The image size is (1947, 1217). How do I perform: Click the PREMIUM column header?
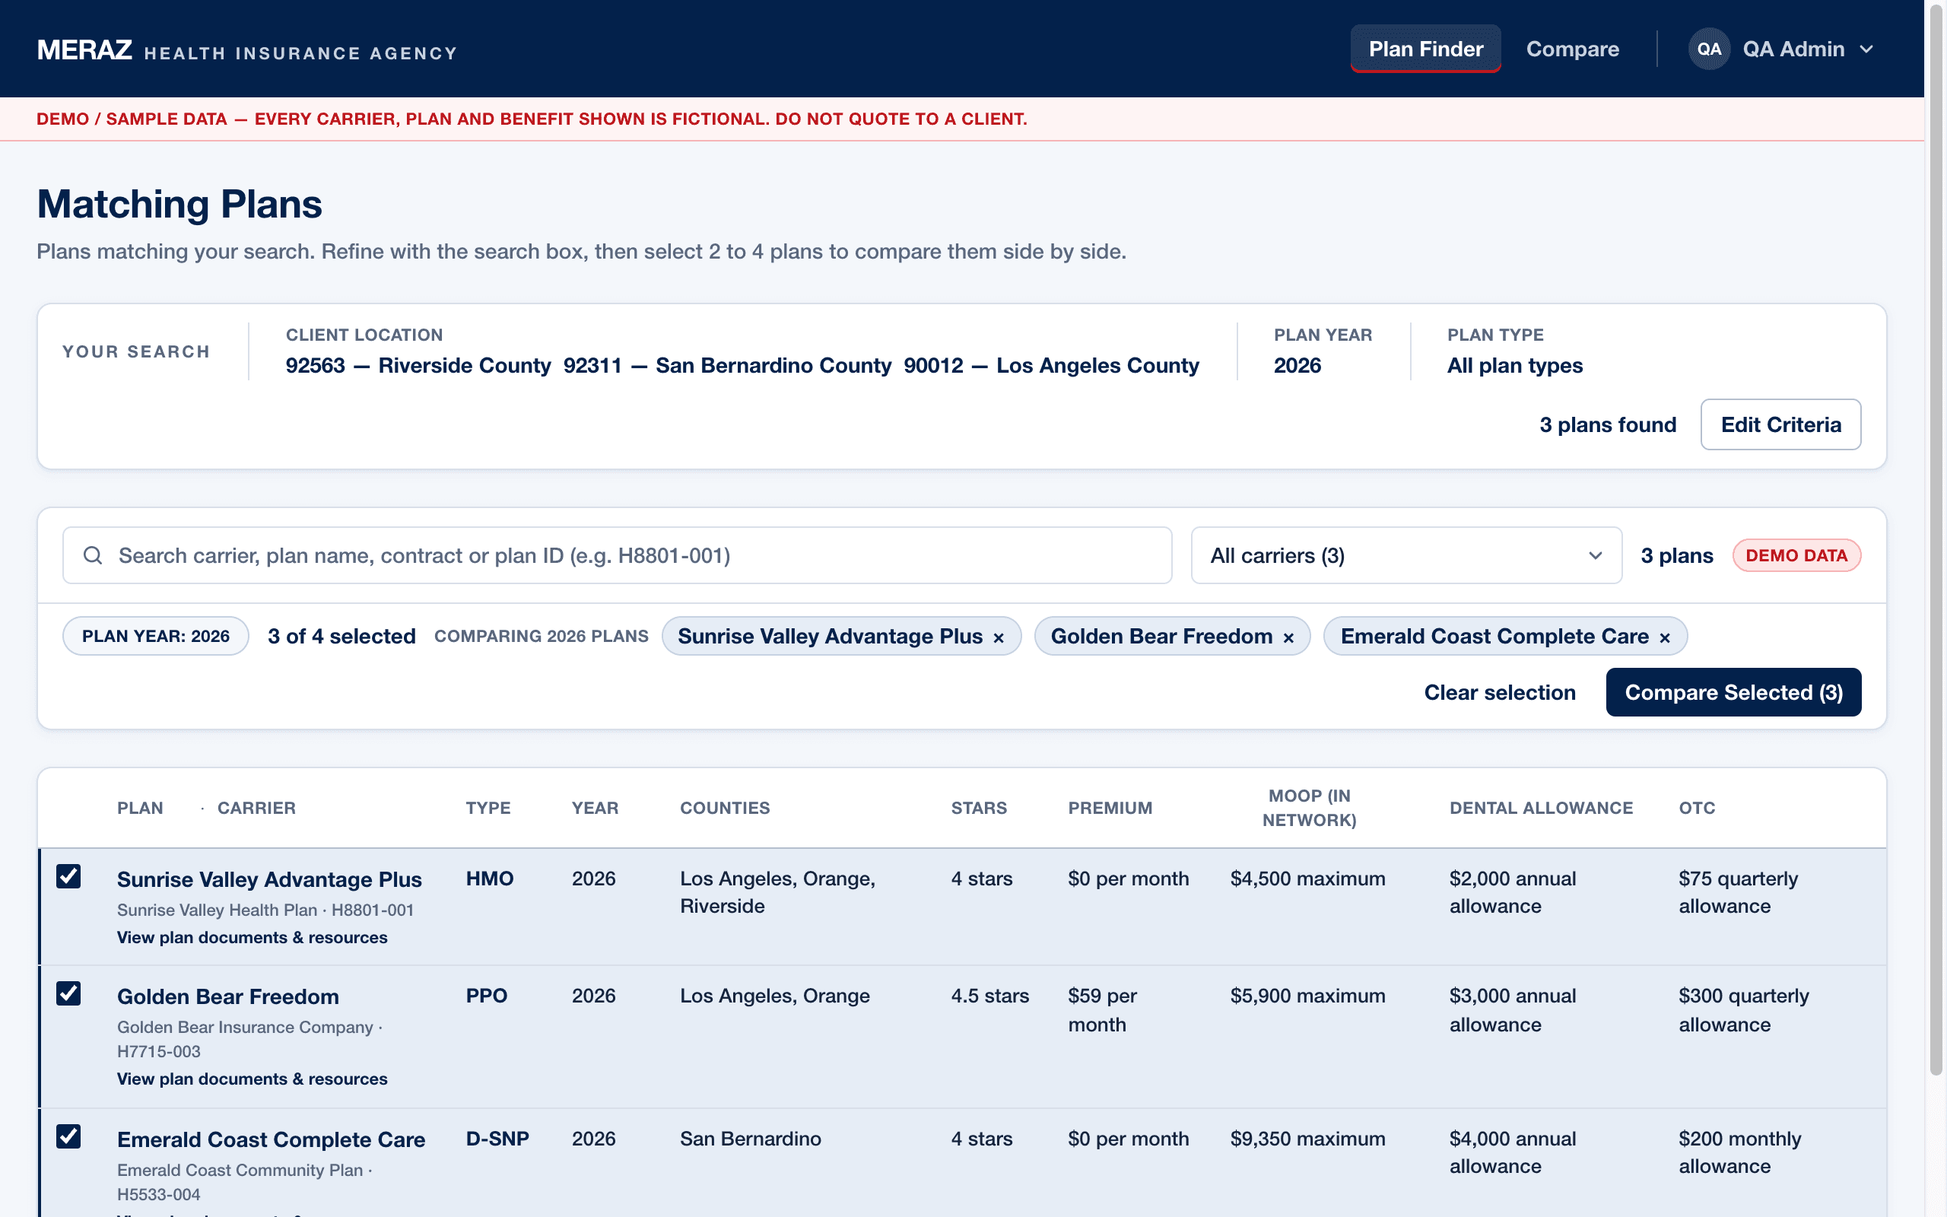pos(1110,807)
